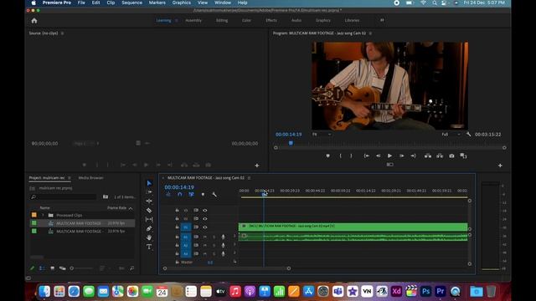Add a marker in the timeline panel
The width and height of the screenshot is (536, 301).
click(203, 194)
